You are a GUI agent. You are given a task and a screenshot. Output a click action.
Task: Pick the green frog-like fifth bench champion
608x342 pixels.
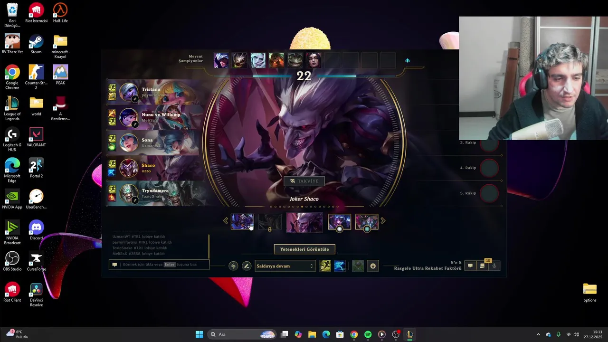coord(295,60)
